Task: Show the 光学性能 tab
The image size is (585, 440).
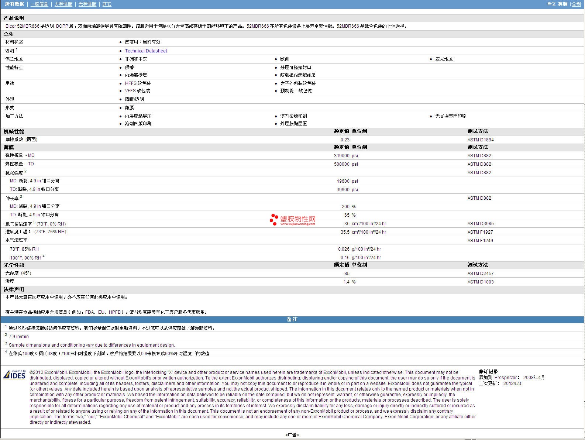Action: (87, 4)
